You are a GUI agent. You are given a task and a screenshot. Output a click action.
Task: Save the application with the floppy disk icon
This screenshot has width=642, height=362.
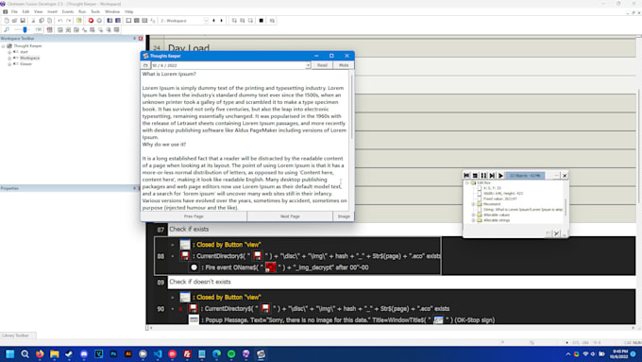tap(23, 21)
